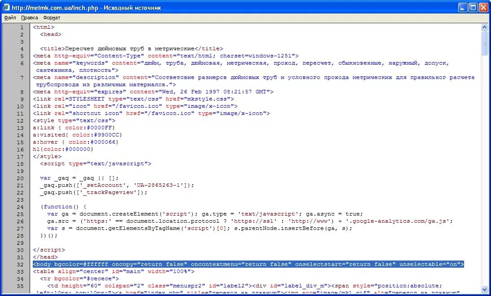
Task: Open the Правка menu
Action: [x=30, y=18]
